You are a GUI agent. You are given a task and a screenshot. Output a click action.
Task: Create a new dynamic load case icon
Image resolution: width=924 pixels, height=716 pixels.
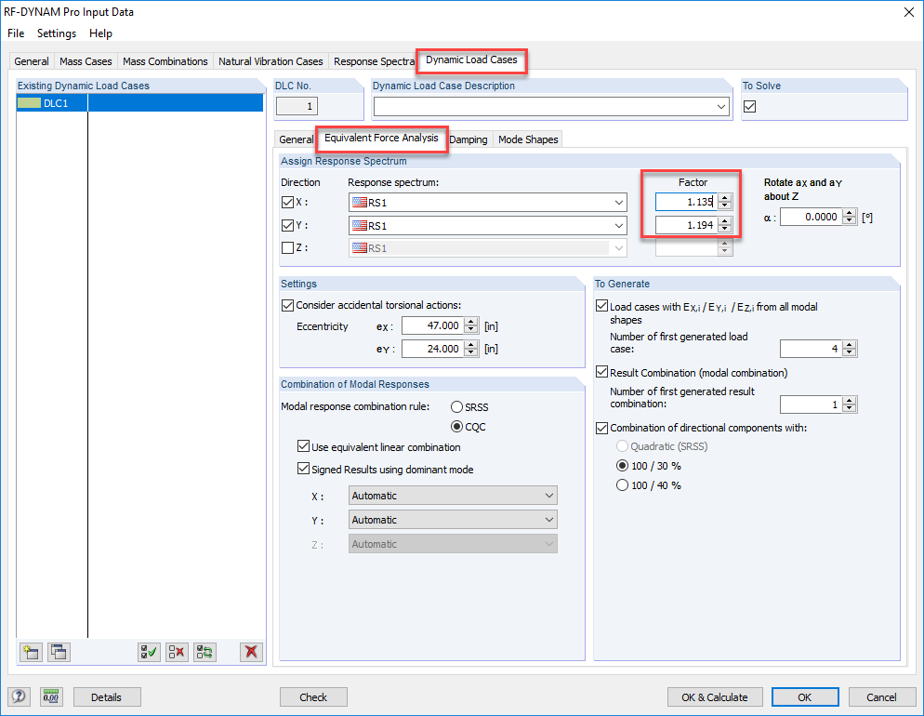click(31, 652)
